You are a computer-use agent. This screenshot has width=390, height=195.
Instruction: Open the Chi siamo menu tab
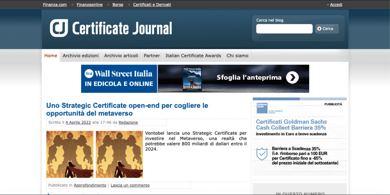[x=238, y=55]
